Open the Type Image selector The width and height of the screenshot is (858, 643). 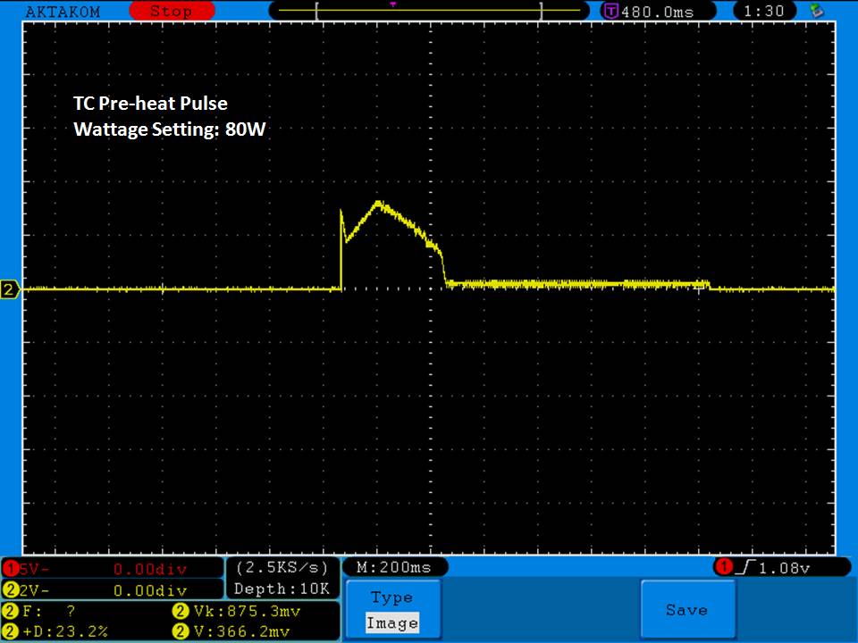(x=391, y=610)
